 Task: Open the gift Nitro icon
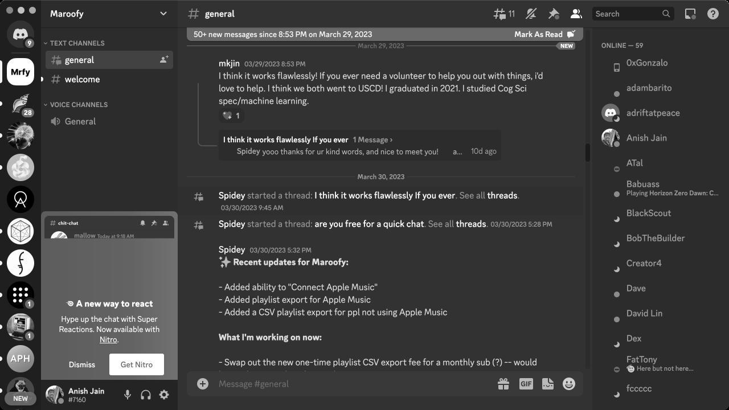click(503, 384)
